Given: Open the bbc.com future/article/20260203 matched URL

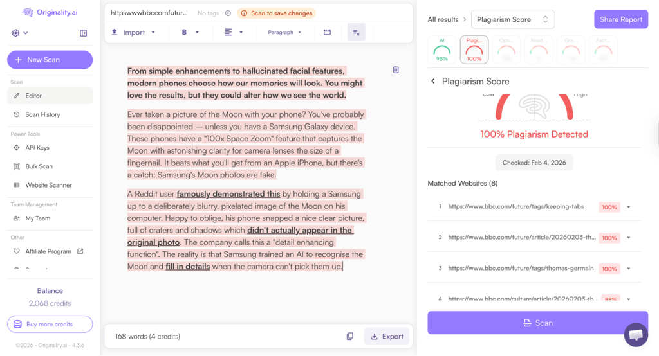Looking at the screenshot, I should click(522, 237).
